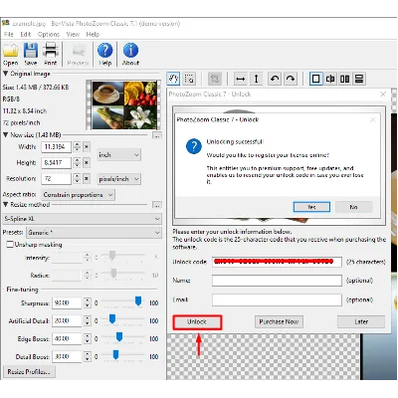Open the Options menu
This screenshot has width=398, height=398.
(49, 34)
